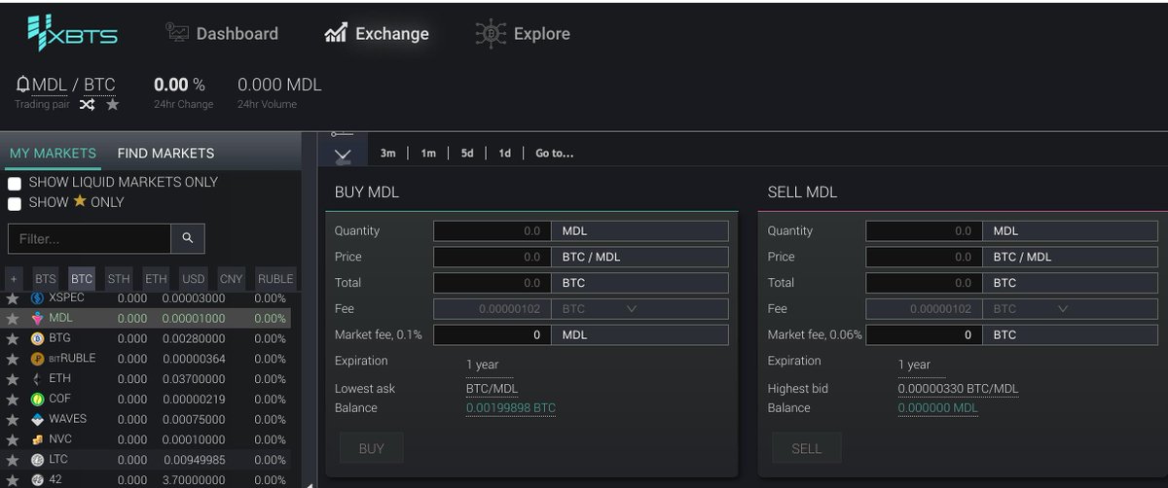Select the BTC base market tab
1168x488 pixels.
coord(82,279)
